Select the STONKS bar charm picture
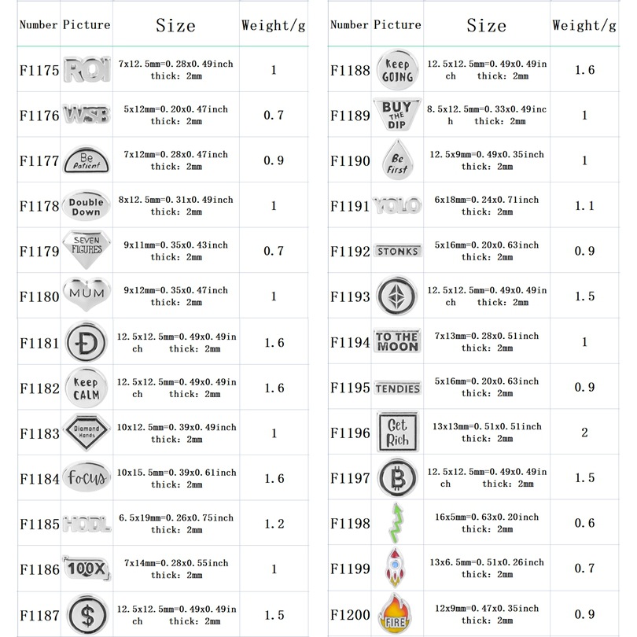 coord(397,251)
